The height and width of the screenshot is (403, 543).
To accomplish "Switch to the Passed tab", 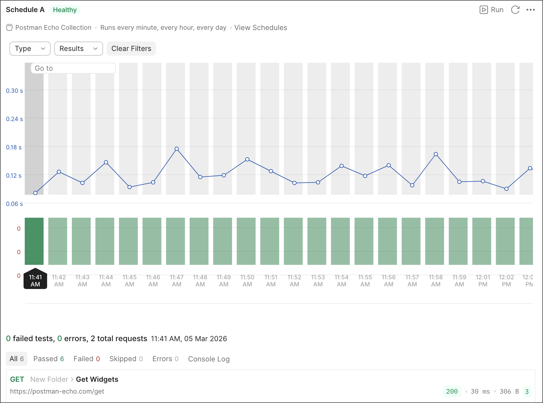I will (49, 359).
